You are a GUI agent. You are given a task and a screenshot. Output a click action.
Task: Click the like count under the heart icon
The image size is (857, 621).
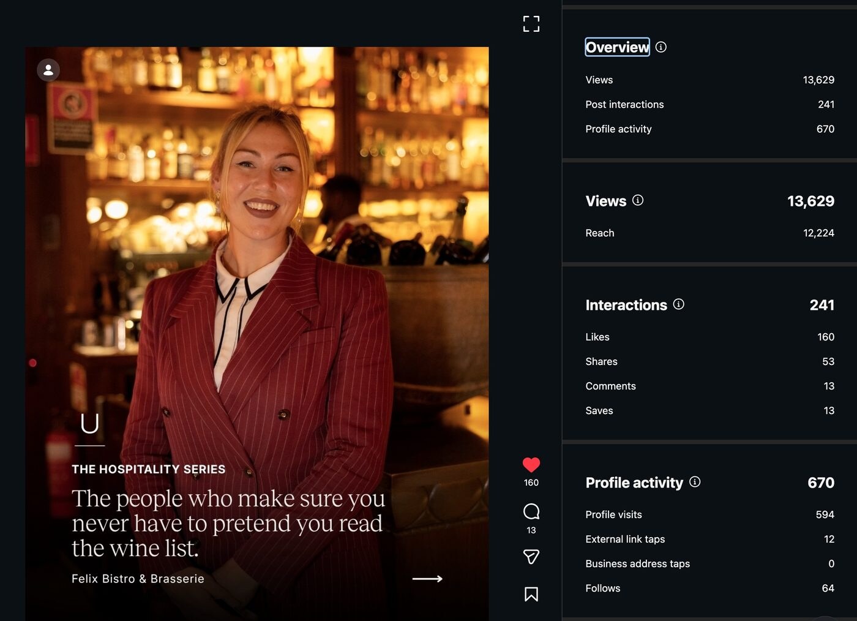[531, 483]
